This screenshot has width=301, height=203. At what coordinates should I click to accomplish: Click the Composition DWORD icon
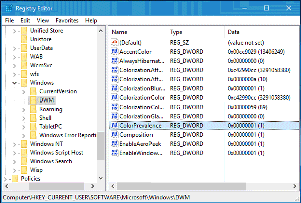[114, 134]
